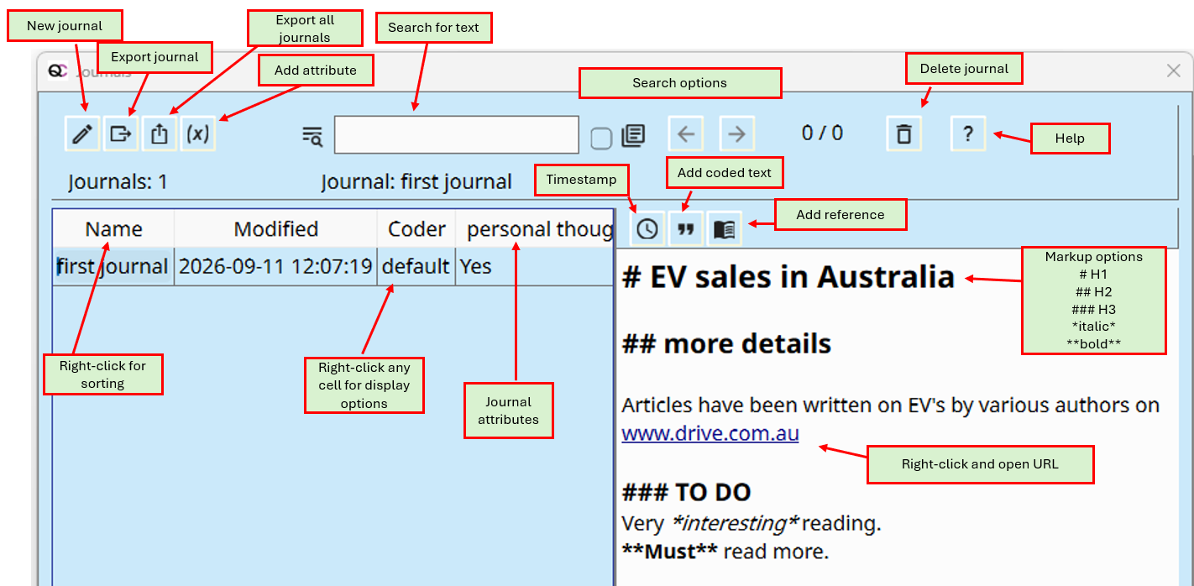Select the Coder column header
This screenshot has height=586, width=1194.
[416, 229]
